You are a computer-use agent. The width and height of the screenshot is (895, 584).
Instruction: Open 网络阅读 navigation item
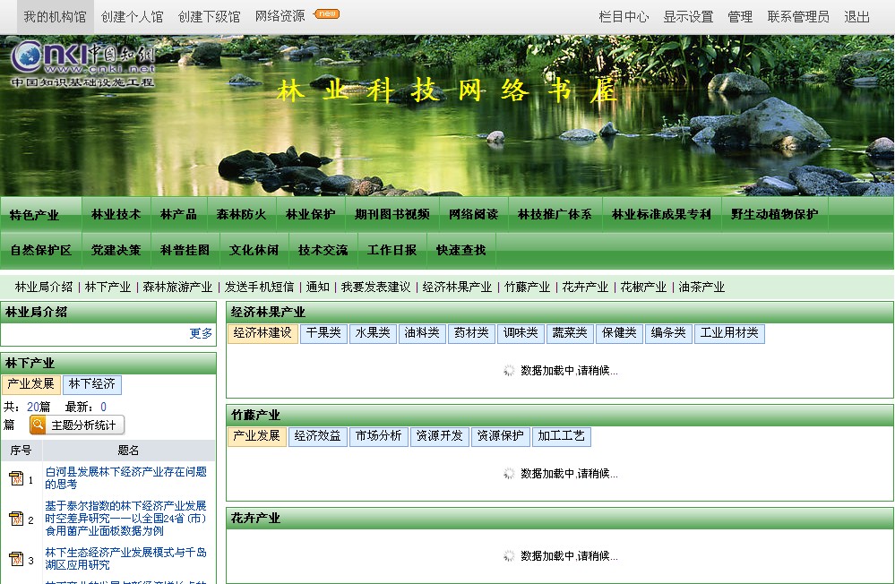point(474,214)
